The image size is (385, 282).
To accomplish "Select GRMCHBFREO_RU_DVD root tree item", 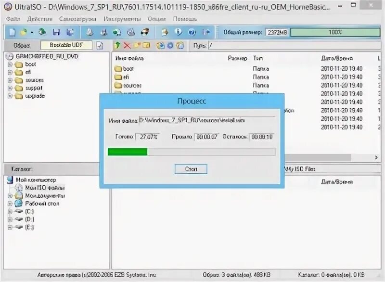I will point(47,56).
